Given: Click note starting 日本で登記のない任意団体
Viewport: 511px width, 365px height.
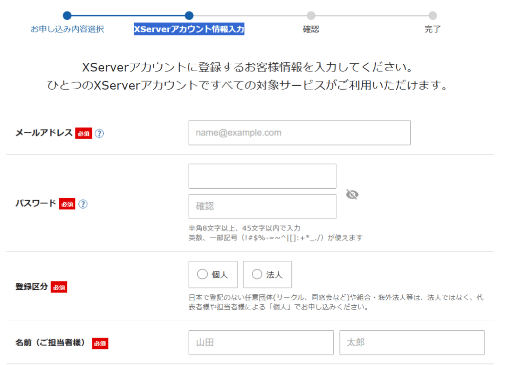Looking at the screenshot, I should [336, 302].
